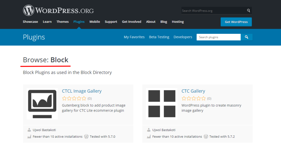The height and width of the screenshot is (147, 281).
Task: Click the (0) rating count of CTCL Image Gallery
Action: 90,99
